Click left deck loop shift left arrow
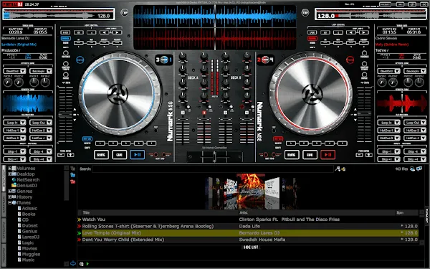Viewport: 430px width, 269px height. coord(105,32)
